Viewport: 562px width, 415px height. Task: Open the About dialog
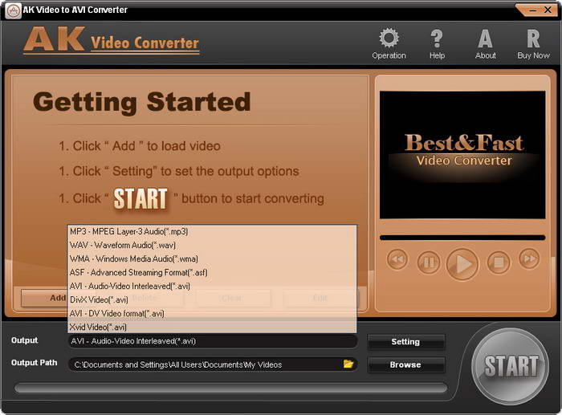pos(485,43)
